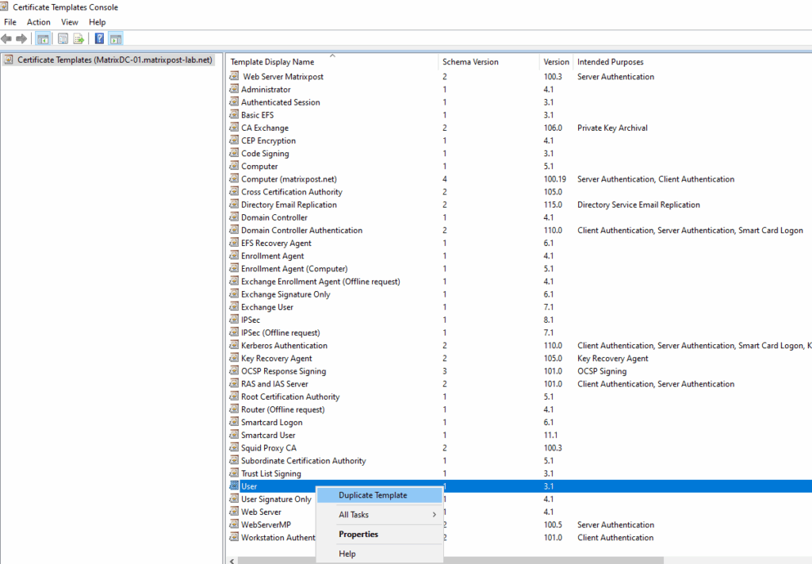Click the Code Signing template icon
812x564 pixels.
tap(234, 154)
